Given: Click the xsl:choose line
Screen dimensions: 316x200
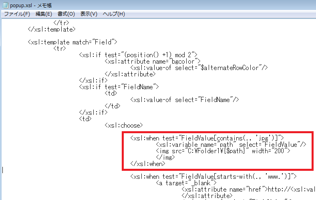Looking at the screenshot, I should 124,125.
